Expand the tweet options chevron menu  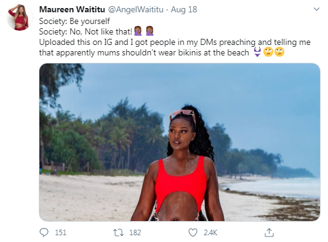pyautogui.click(x=317, y=9)
